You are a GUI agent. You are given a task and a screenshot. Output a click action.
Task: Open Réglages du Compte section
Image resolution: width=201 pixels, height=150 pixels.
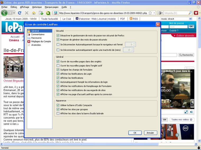[x=40, y=41]
